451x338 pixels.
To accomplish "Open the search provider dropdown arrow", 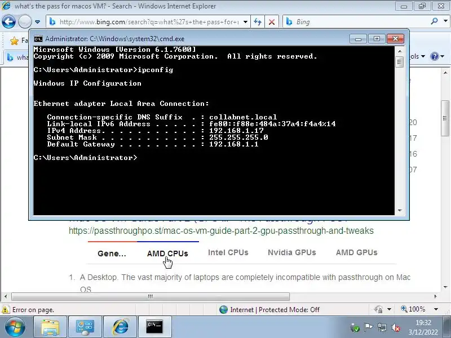I will (445, 21).
